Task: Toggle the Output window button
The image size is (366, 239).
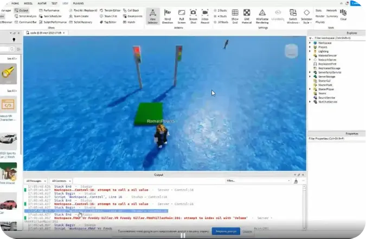Action: (x=21, y=10)
